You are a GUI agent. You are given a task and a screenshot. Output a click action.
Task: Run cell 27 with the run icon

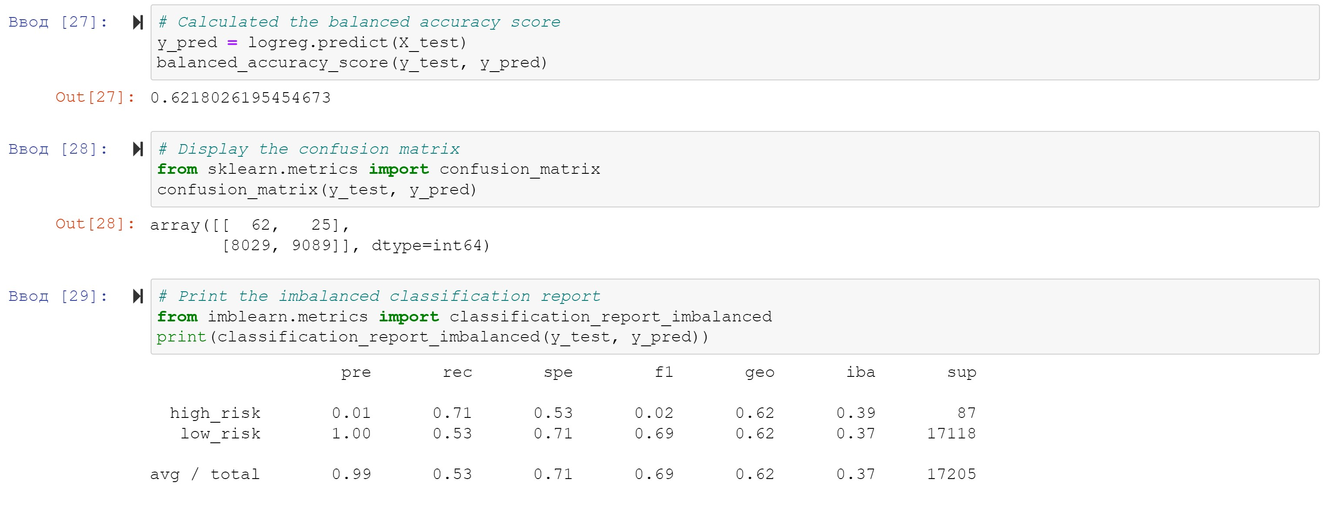(138, 22)
